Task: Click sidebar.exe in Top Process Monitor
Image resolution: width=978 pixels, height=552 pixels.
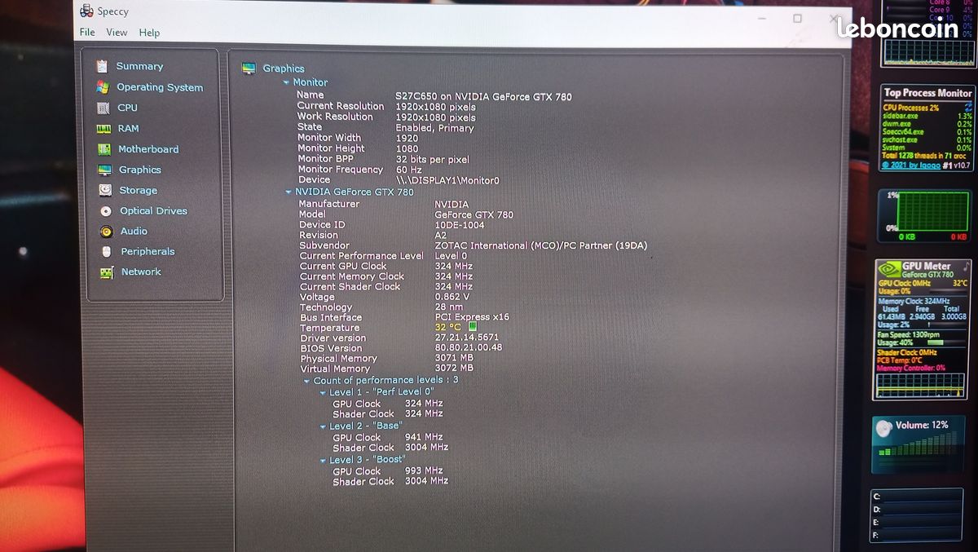Action: tap(900, 116)
